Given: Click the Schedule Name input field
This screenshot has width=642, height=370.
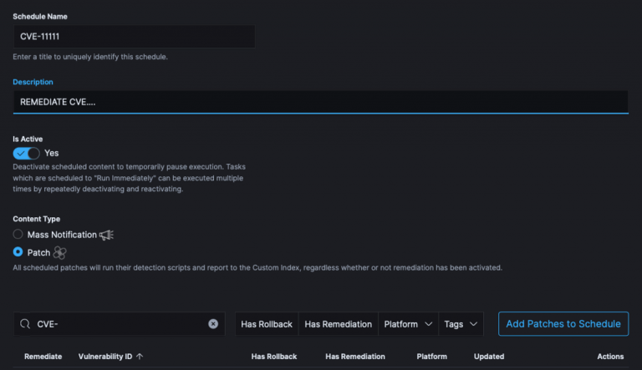Looking at the screenshot, I should click(x=135, y=37).
